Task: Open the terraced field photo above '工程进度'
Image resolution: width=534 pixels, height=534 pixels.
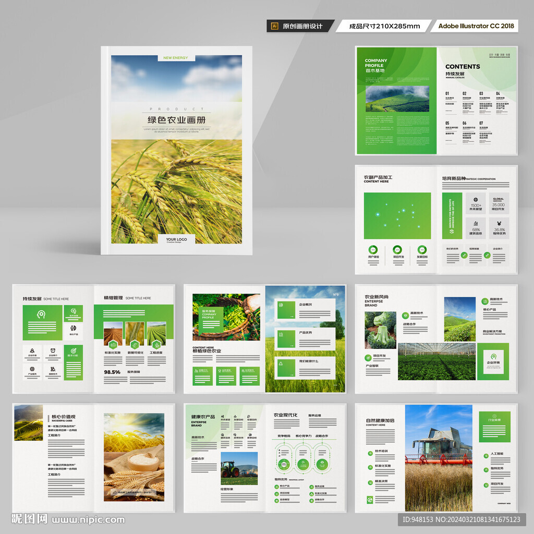Action: (x=156, y=334)
